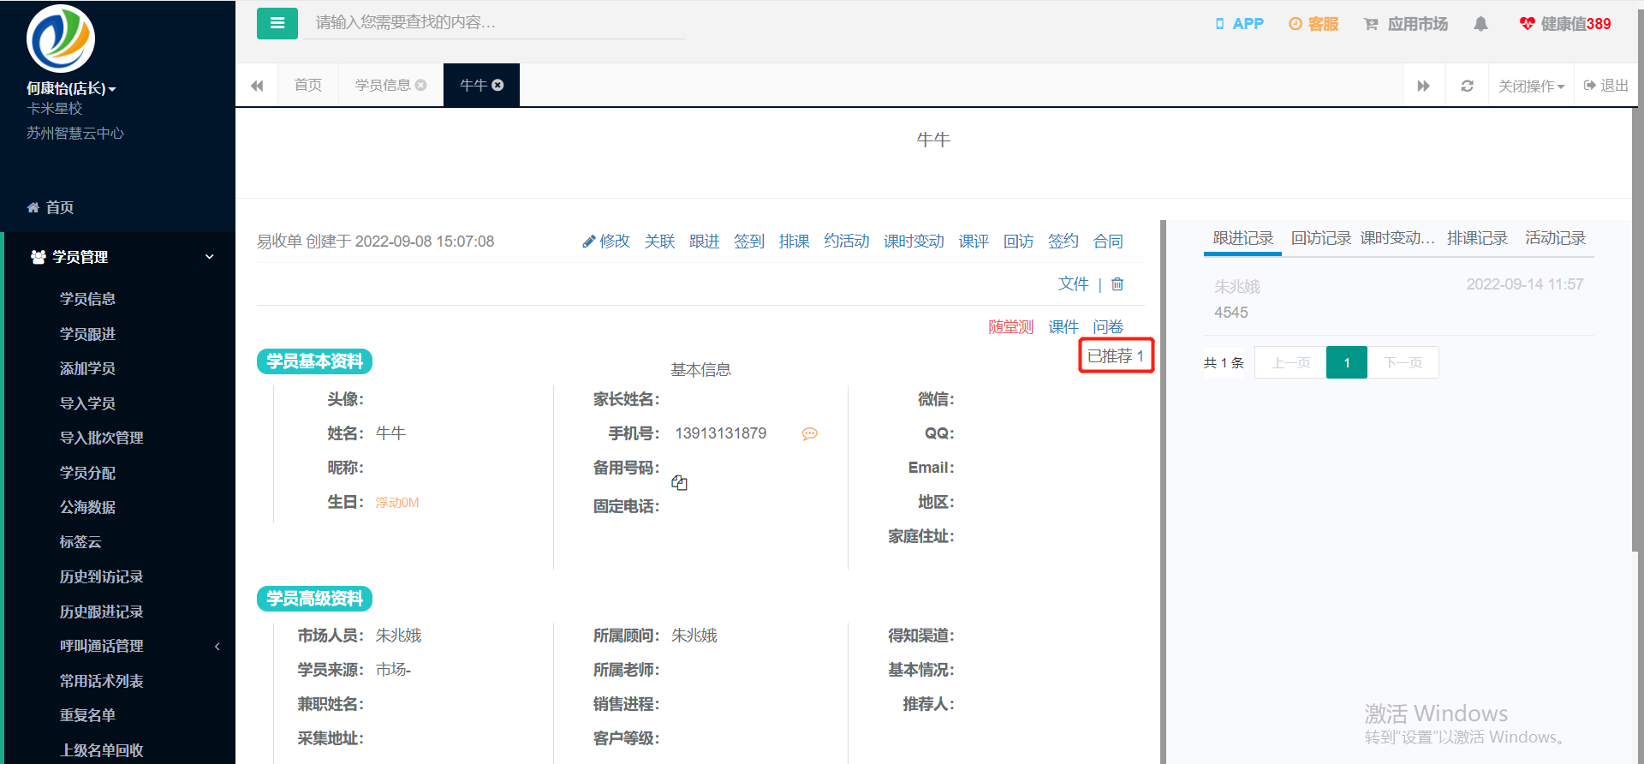1644x764 pixels.
Task: Click the 合同 action link
Action: (x=1108, y=242)
